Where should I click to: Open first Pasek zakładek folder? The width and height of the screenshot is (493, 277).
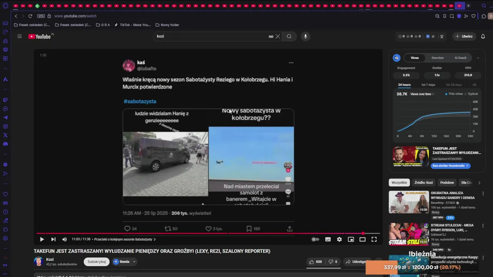[x=32, y=25]
